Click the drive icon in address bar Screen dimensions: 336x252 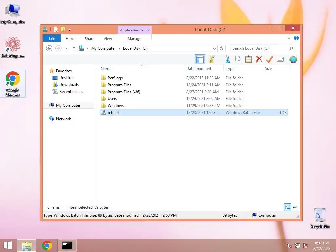point(82,48)
